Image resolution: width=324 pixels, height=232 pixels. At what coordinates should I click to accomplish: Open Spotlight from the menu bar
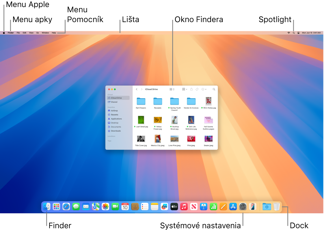tap(293, 33)
